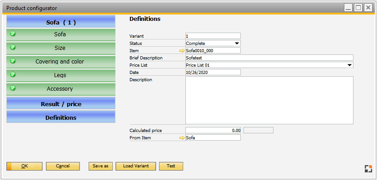Click the Calculated price field showing 0.00
Screen dimensions: 378x181
[213, 130]
